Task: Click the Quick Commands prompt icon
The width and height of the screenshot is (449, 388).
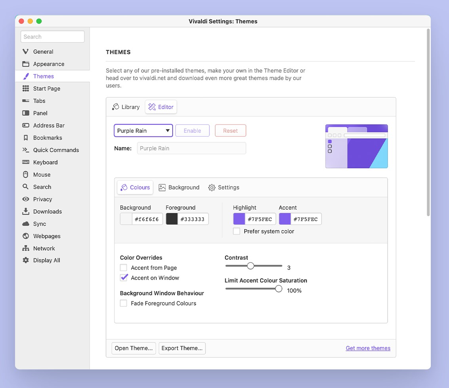Action: pyautogui.click(x=25, y=150)
